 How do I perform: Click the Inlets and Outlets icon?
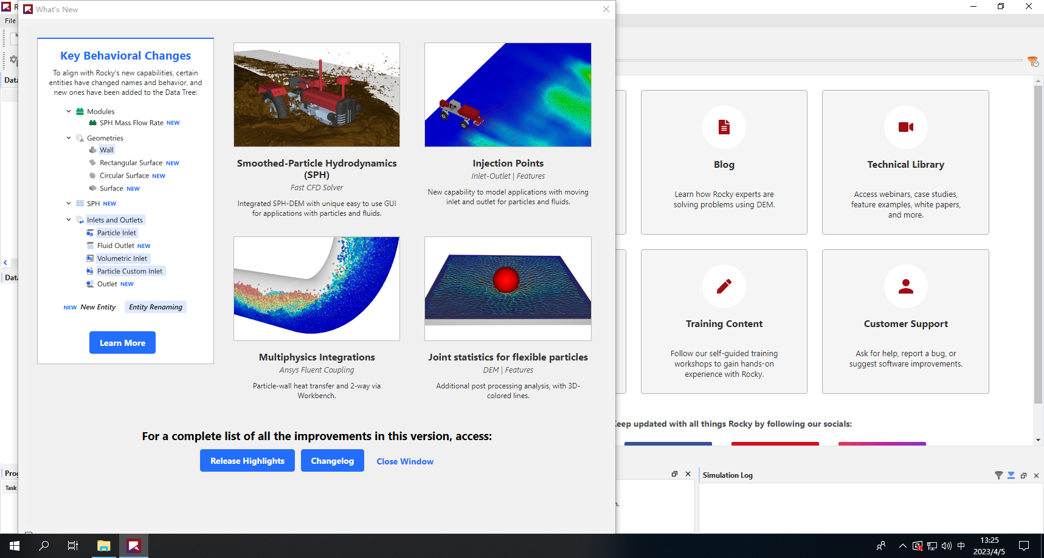click(x=80, y=220)
